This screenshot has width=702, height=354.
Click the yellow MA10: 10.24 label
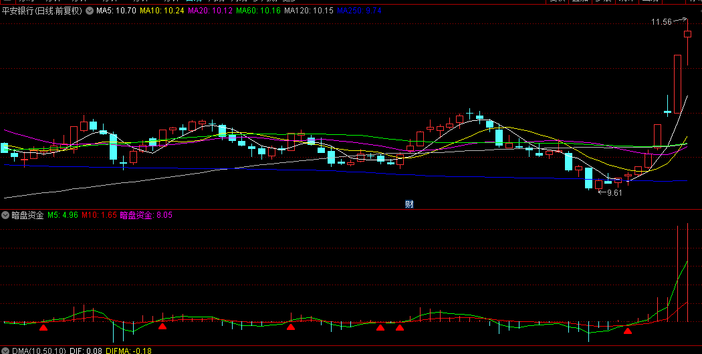[x=162, y=11]
